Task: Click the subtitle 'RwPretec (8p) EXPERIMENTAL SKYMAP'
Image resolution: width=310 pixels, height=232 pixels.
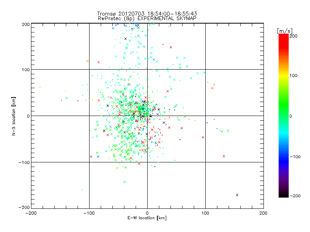Action: point(147,18)
